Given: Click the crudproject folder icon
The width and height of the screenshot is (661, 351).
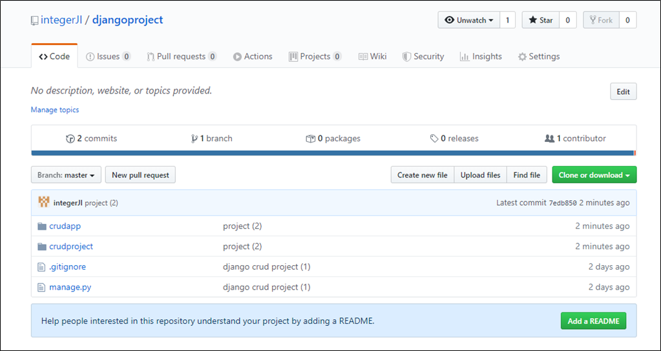Looking at the screenshot, I should [x=42, y=246].
